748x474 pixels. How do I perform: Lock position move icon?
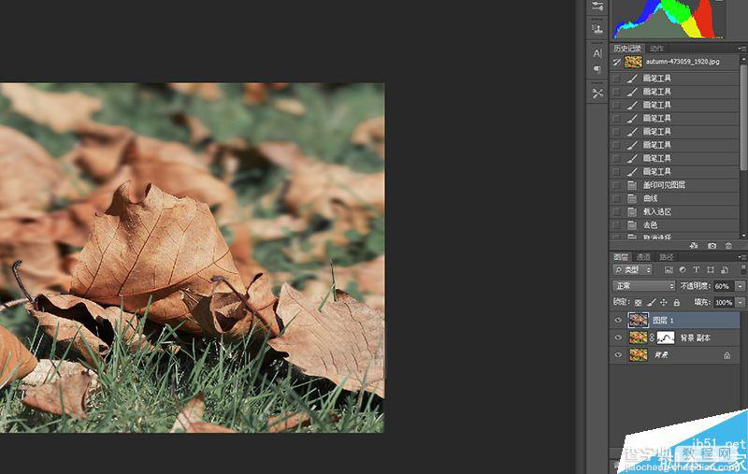pyautogui.click(x=664, y=302)
